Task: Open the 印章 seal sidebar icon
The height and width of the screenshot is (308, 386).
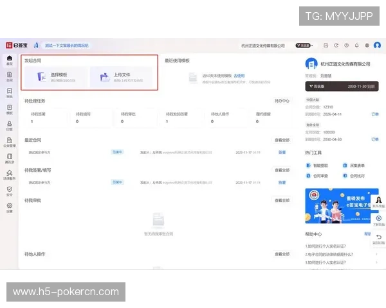Action: coord(10,126)
